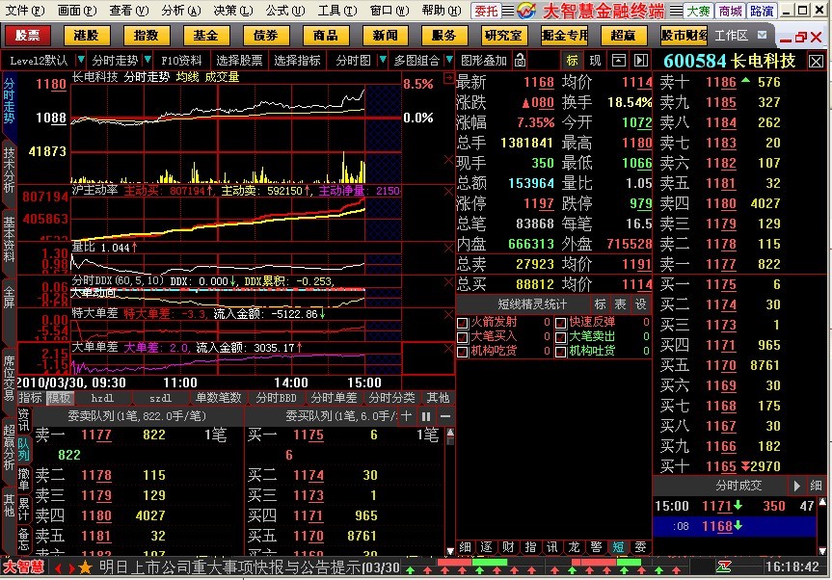This screenshot has width=832, height=580.
Task: Click the lines dropdown icon before 大赛
Action: 676,11
